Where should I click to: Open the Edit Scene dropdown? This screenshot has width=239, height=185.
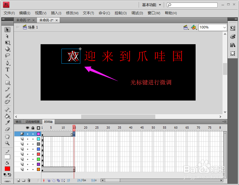[186, 28]
